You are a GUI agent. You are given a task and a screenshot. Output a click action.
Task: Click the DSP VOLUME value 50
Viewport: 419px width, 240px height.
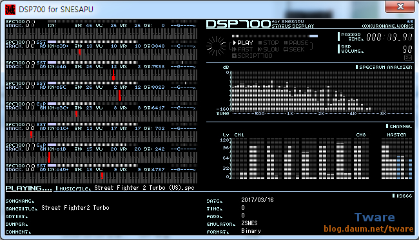click(407, 49)
